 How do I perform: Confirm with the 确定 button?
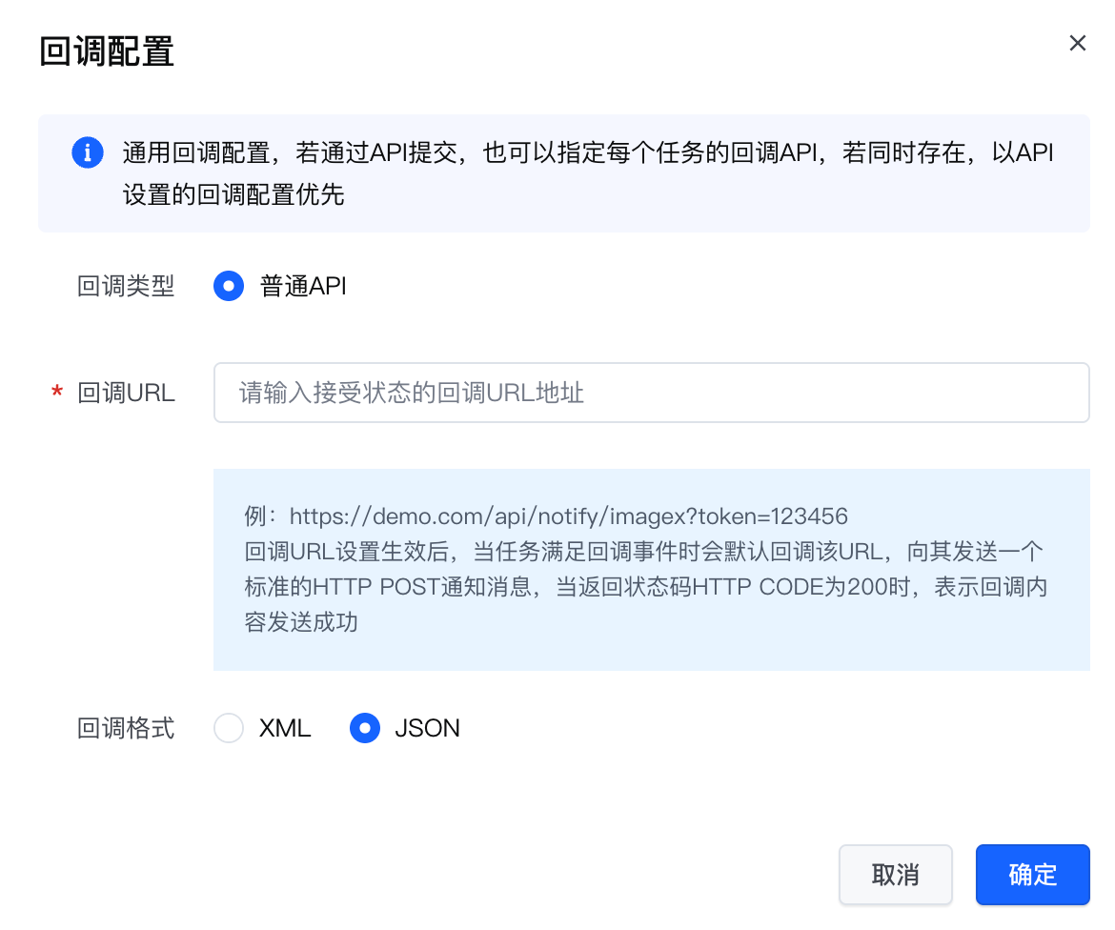1032,875
